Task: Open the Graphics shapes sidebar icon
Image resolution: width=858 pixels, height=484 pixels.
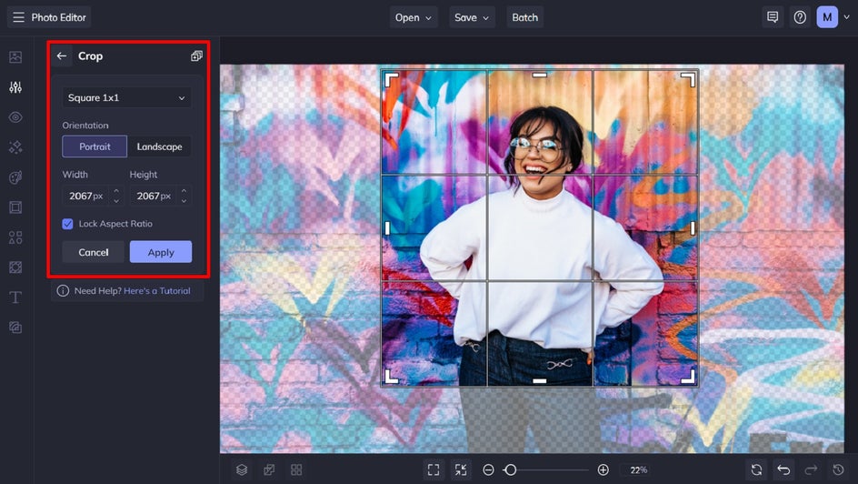Action: (15, 237)
